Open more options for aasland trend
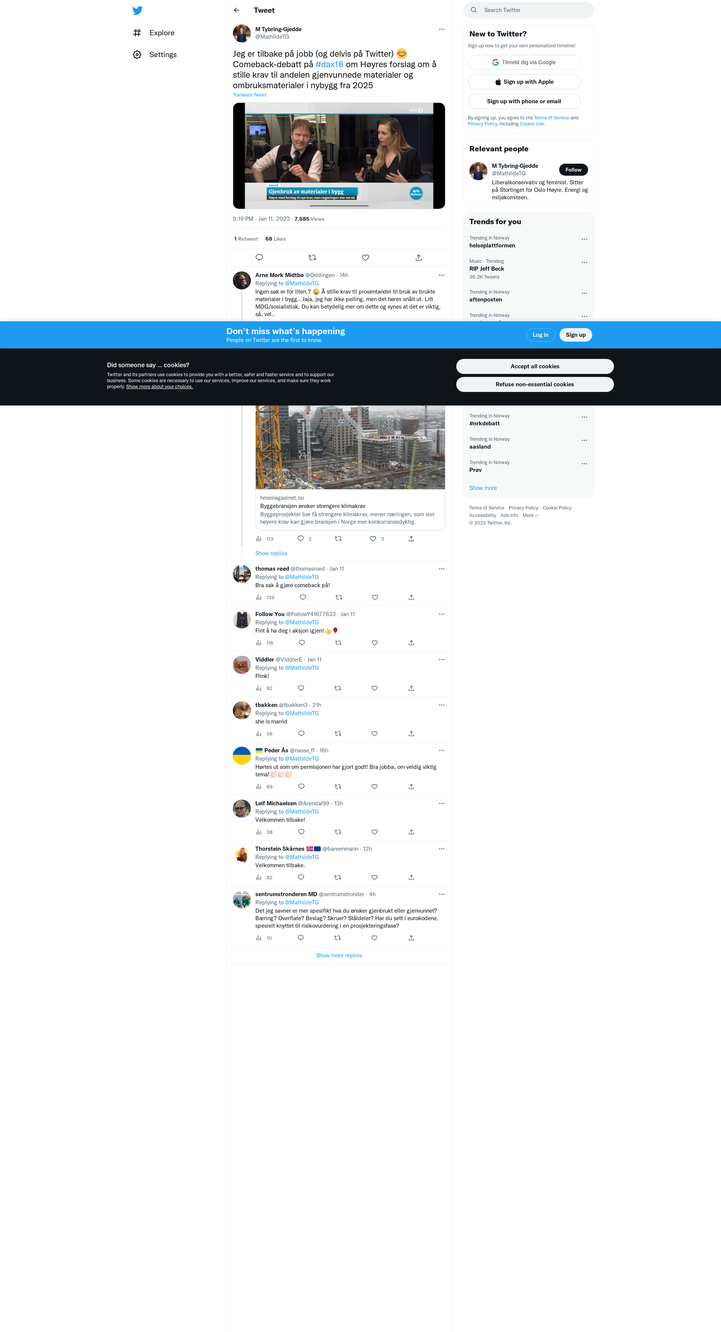 [x=584, y=440]
